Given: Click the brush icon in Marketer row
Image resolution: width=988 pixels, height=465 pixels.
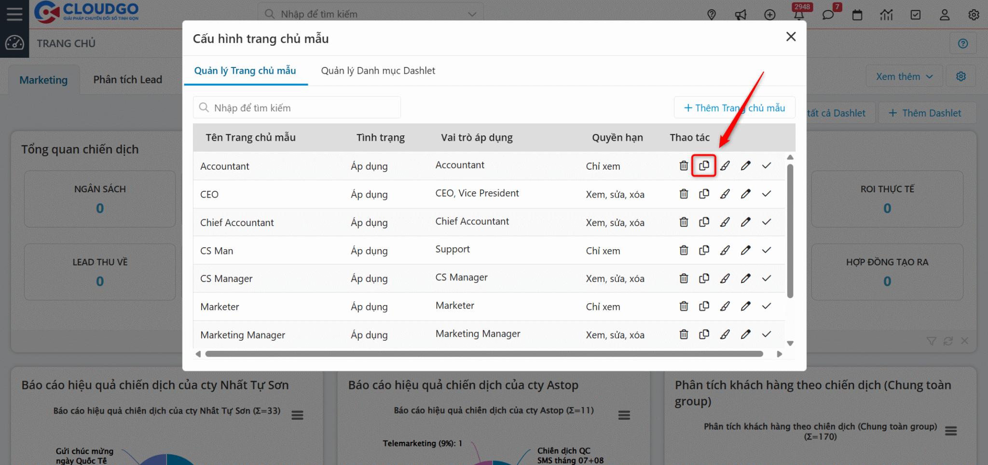Looking at the screenshot, I should (725, 306).
